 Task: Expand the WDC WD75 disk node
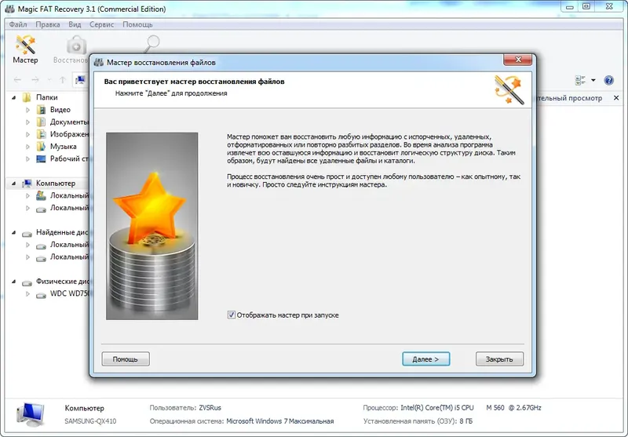[x=27, y=293]
